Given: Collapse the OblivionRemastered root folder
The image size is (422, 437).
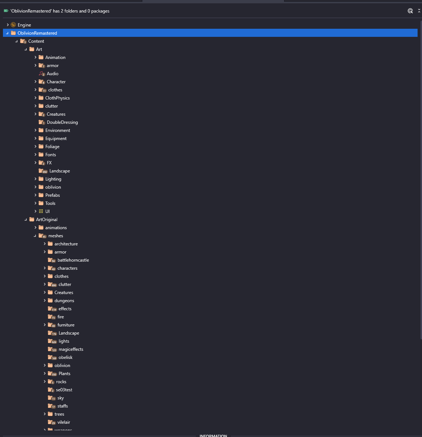Looking at the screenshot, I should pos(7,33).
